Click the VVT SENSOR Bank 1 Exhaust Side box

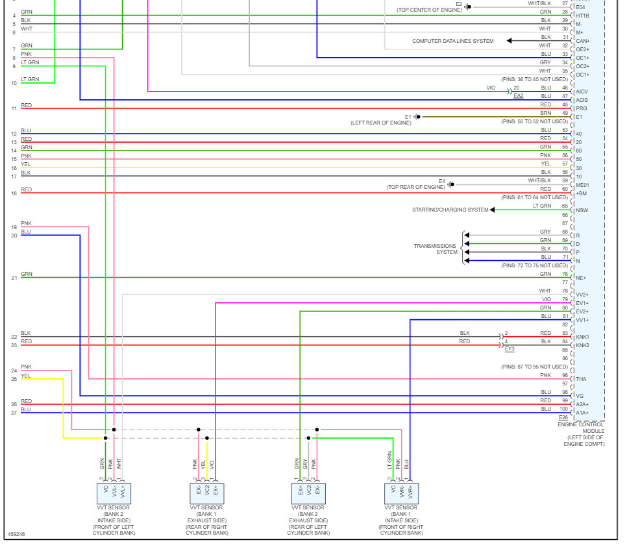point(207,493)
